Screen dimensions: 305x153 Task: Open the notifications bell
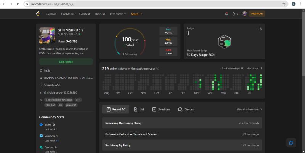226,14
